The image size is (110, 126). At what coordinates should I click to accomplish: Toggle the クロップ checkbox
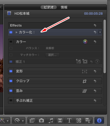coord(11,81)
